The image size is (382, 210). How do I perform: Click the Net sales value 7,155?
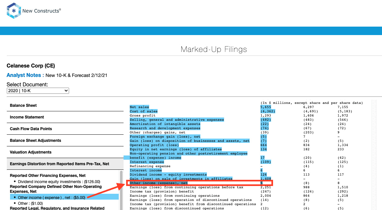pyautogui.click(x=343, y=107)
